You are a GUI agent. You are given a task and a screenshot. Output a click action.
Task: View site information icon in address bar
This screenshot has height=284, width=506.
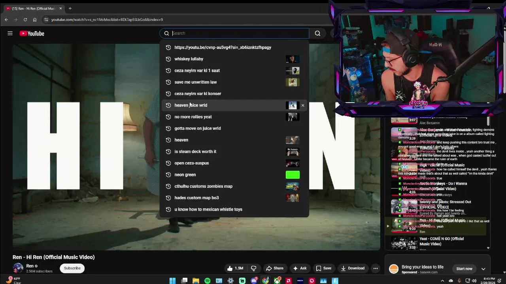click(46, 19)
